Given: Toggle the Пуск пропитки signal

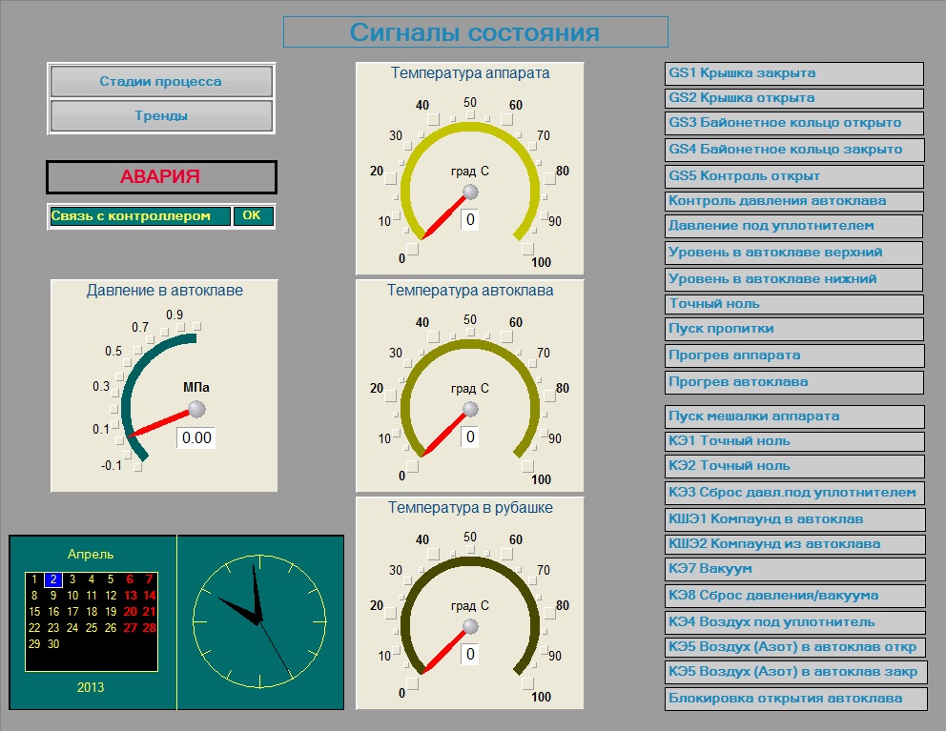Looking at the screenshot, I should (x=793, y=329).
